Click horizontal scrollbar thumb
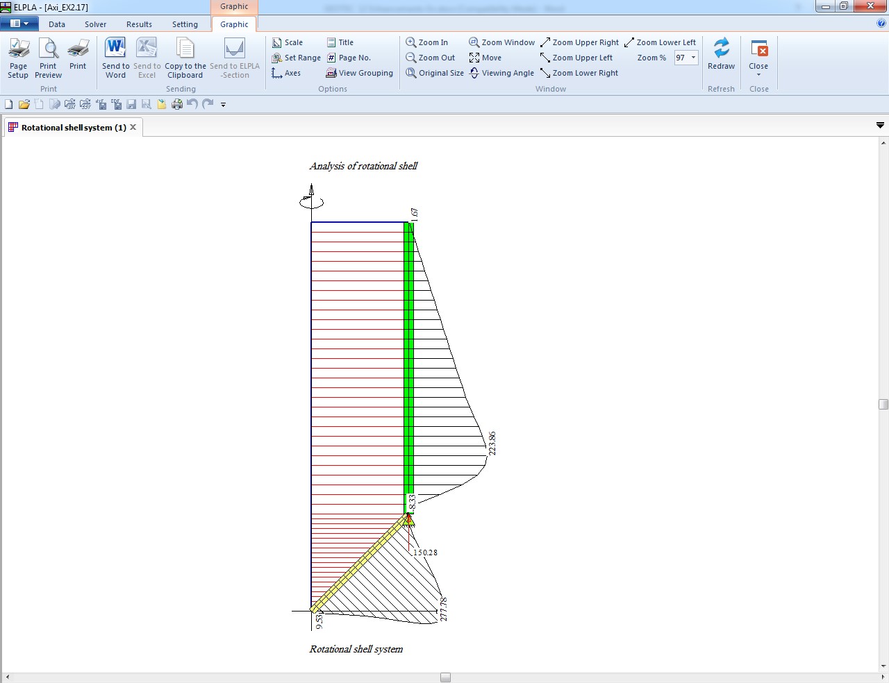Viewport: 889px width, 683px height. tap(445, 677)
